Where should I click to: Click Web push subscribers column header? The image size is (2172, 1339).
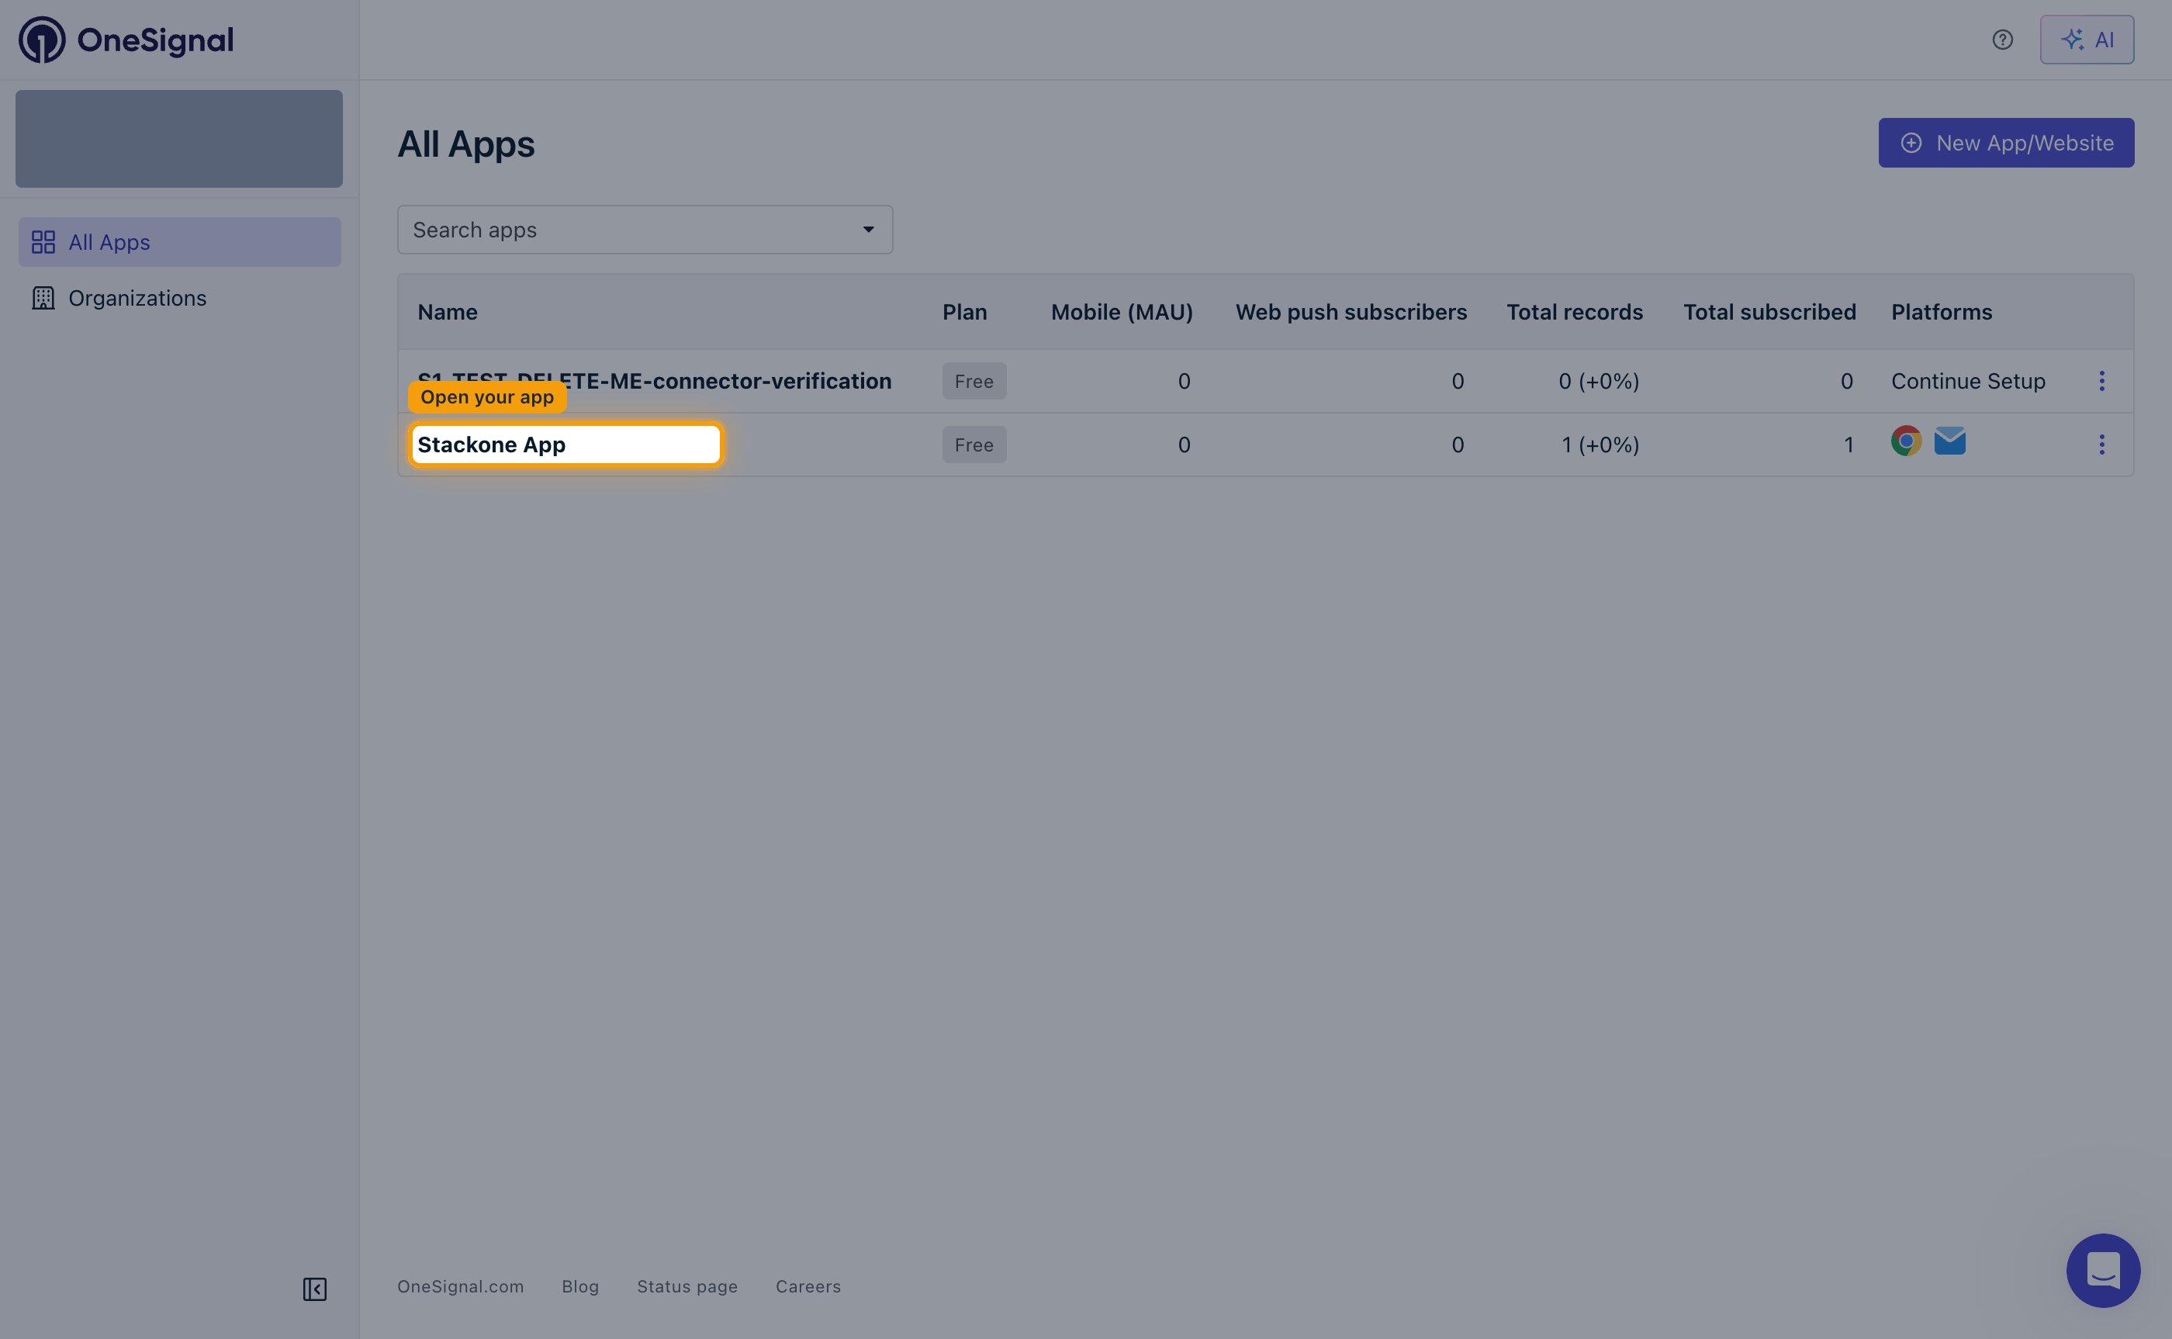[x=1351, y=312]
